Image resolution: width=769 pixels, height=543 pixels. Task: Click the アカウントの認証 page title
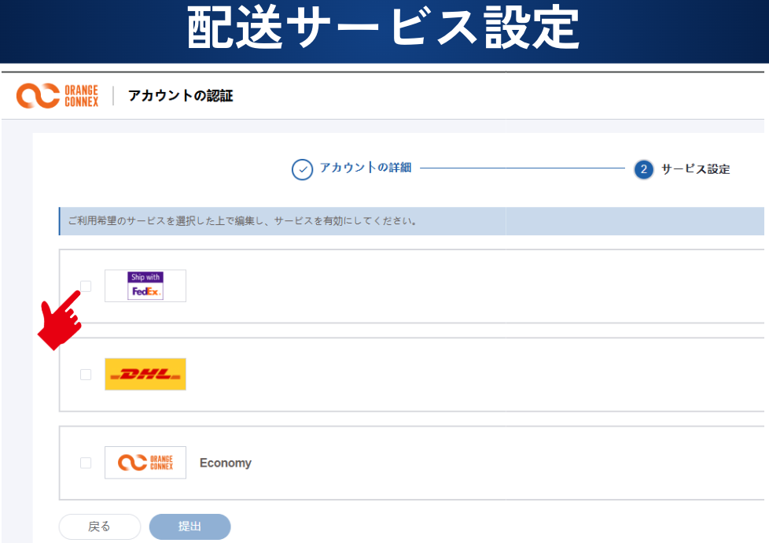[x=181, y=96]
